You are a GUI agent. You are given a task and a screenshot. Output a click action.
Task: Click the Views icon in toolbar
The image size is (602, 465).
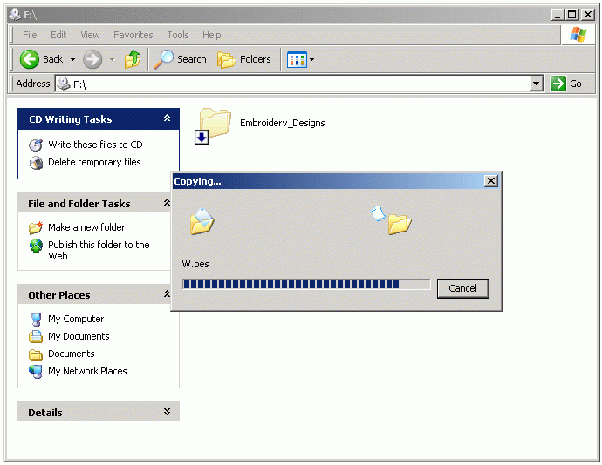coord(297,59)
